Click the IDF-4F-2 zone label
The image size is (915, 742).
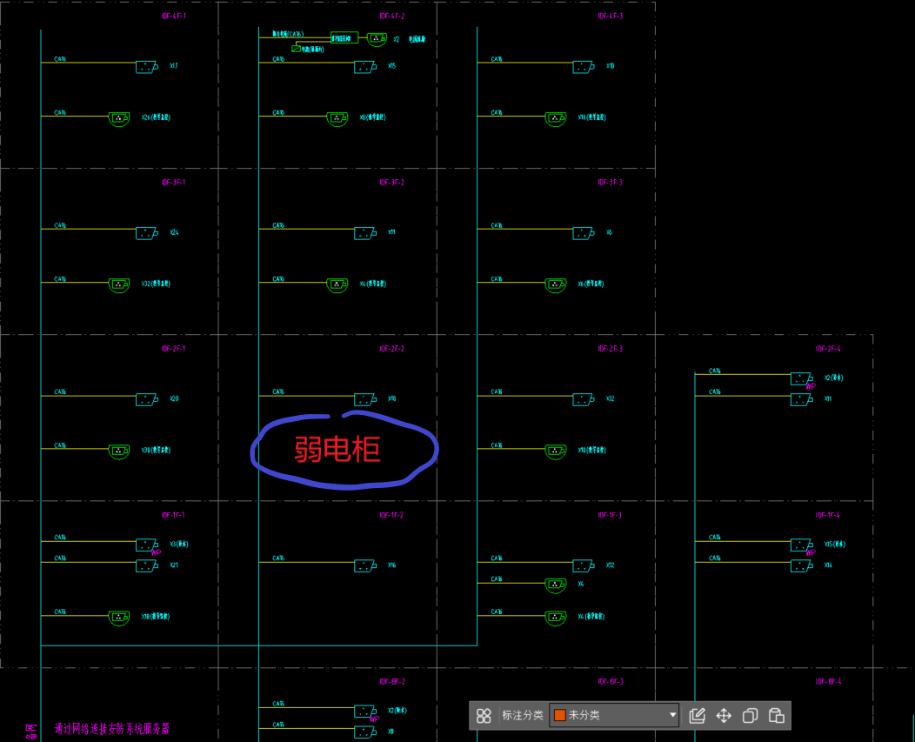pos(392,17)
